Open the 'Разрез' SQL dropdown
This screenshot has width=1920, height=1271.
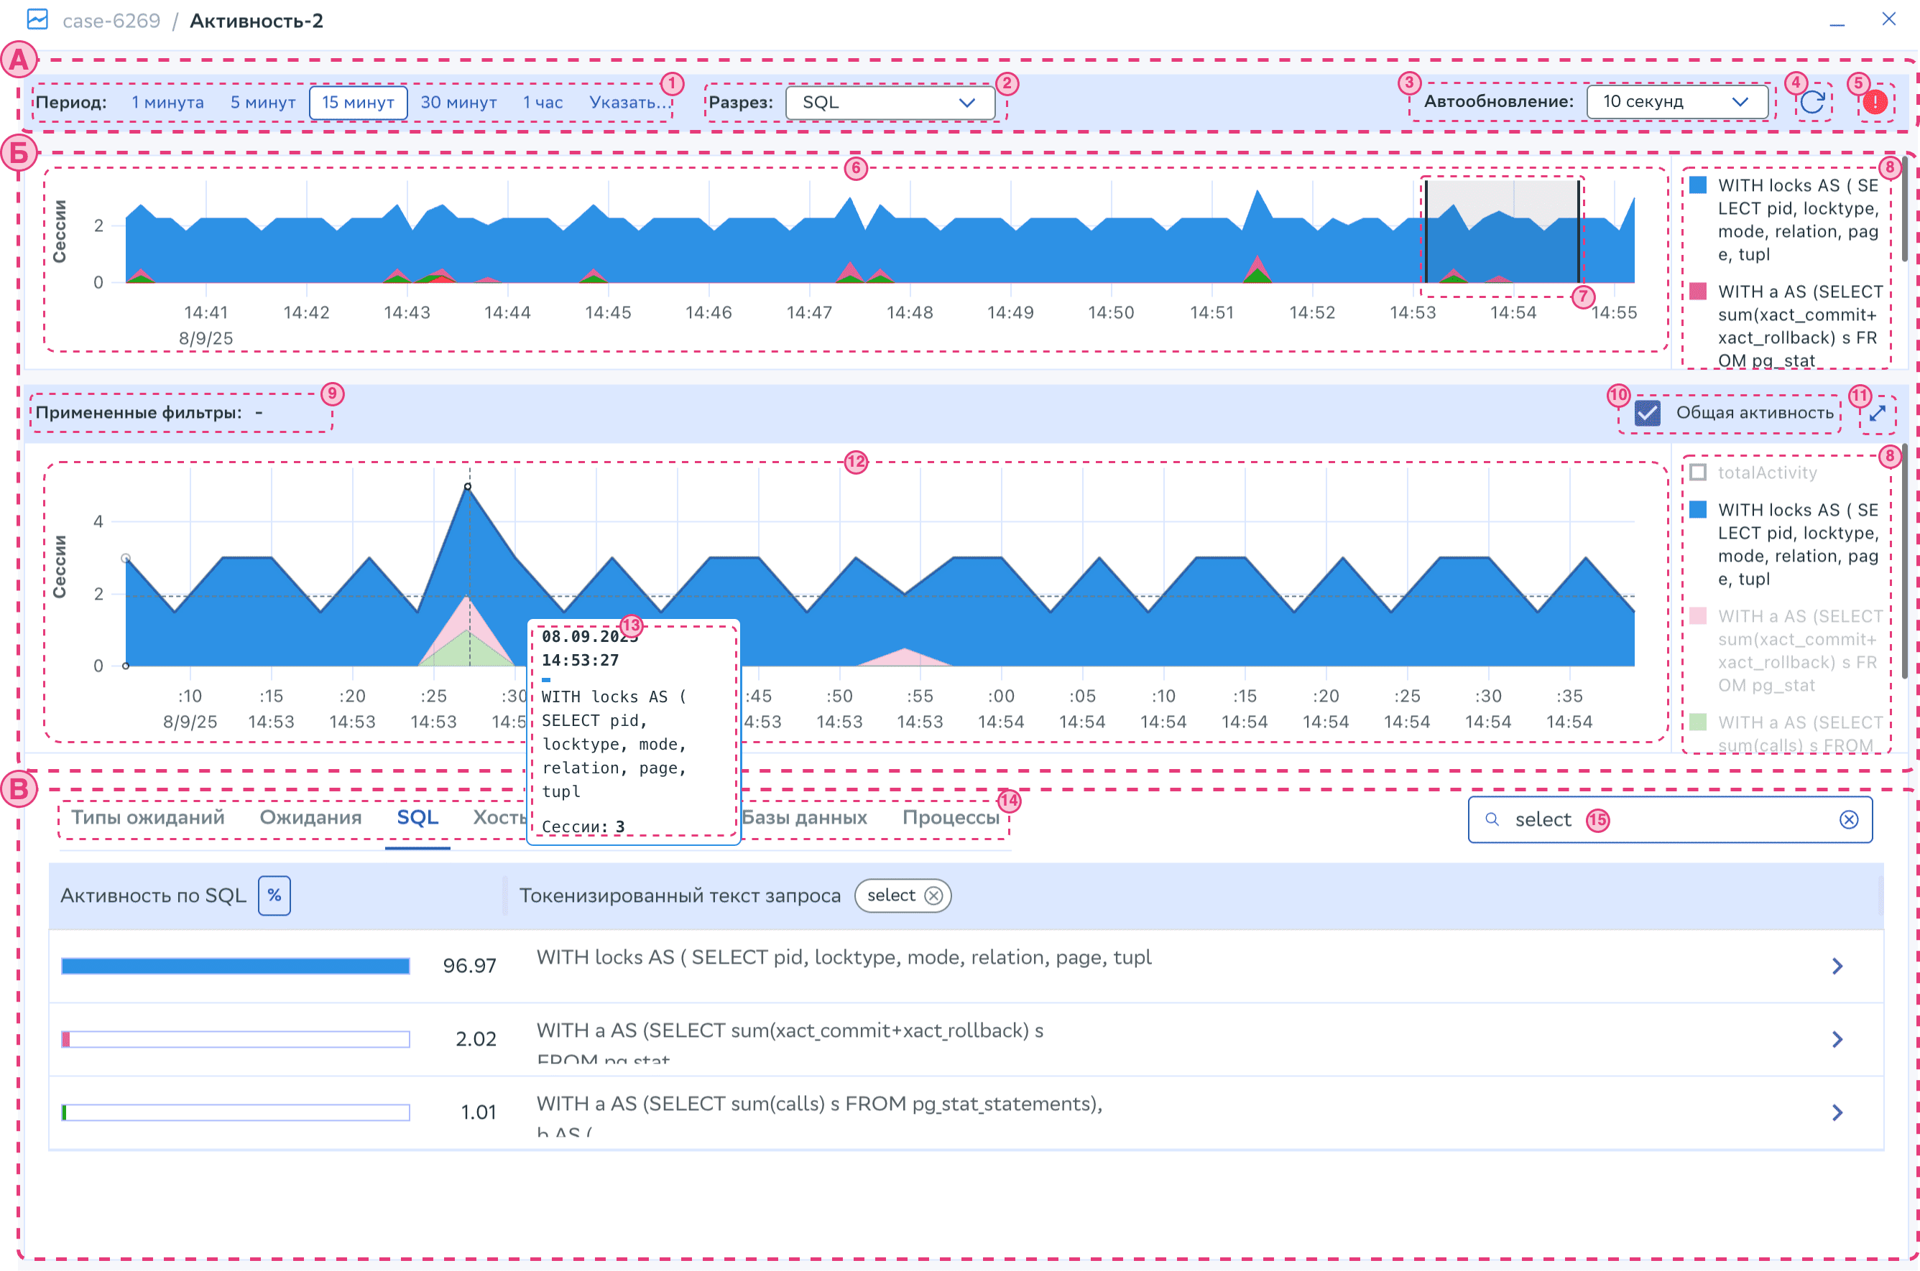890,103
